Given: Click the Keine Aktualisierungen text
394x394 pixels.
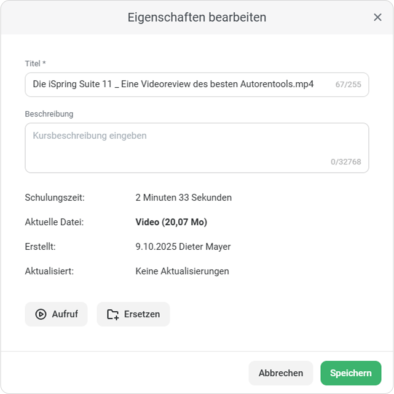Looking at the screenshot, I should pyautogui.click(x=182, y=271).
